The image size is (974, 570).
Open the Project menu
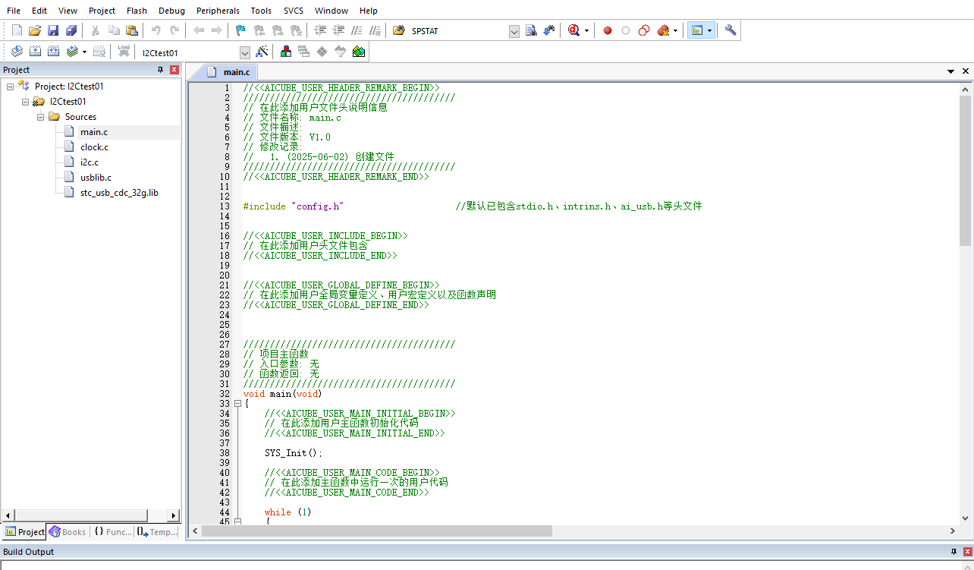point(102,11)
